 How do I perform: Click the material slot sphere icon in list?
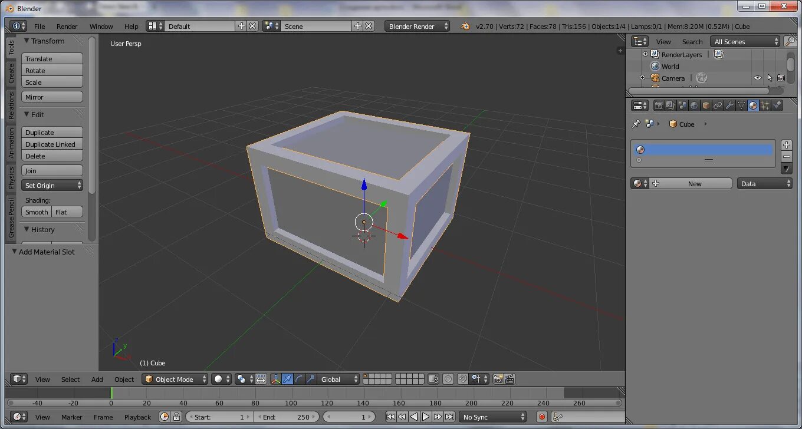pyautogui.click(x=640, y=150)
